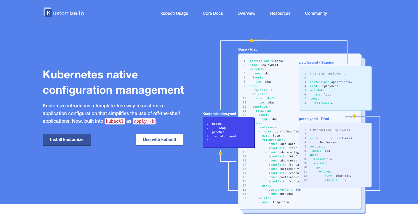Click the red 'kubectl' code snippet
This screenshot has height=222, width=418.
point(115,121)
